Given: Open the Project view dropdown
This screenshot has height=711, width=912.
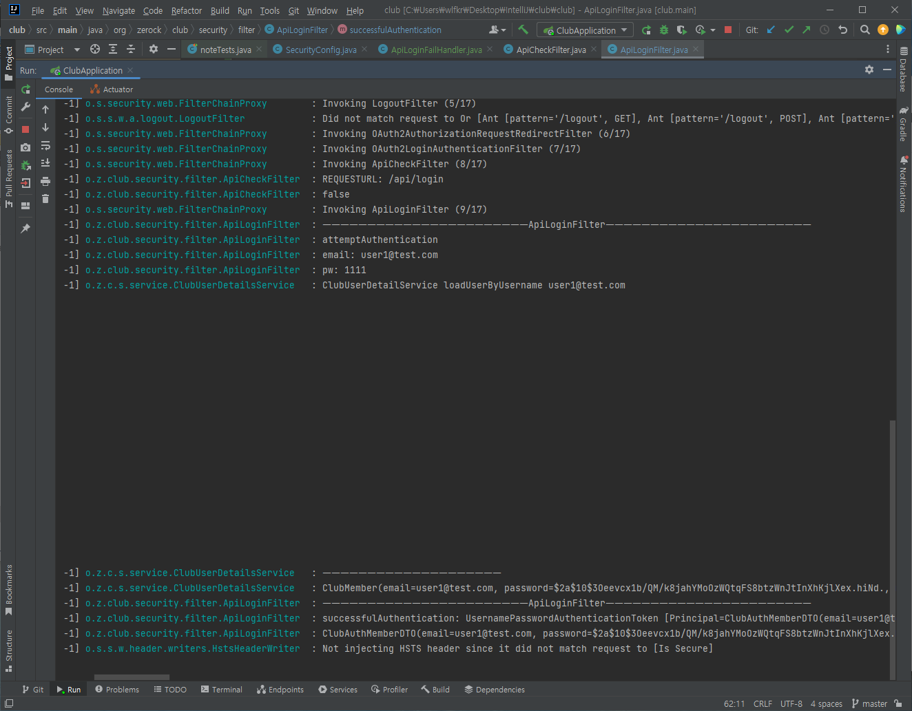Looking at the screenshot, I should coord(52,50).
